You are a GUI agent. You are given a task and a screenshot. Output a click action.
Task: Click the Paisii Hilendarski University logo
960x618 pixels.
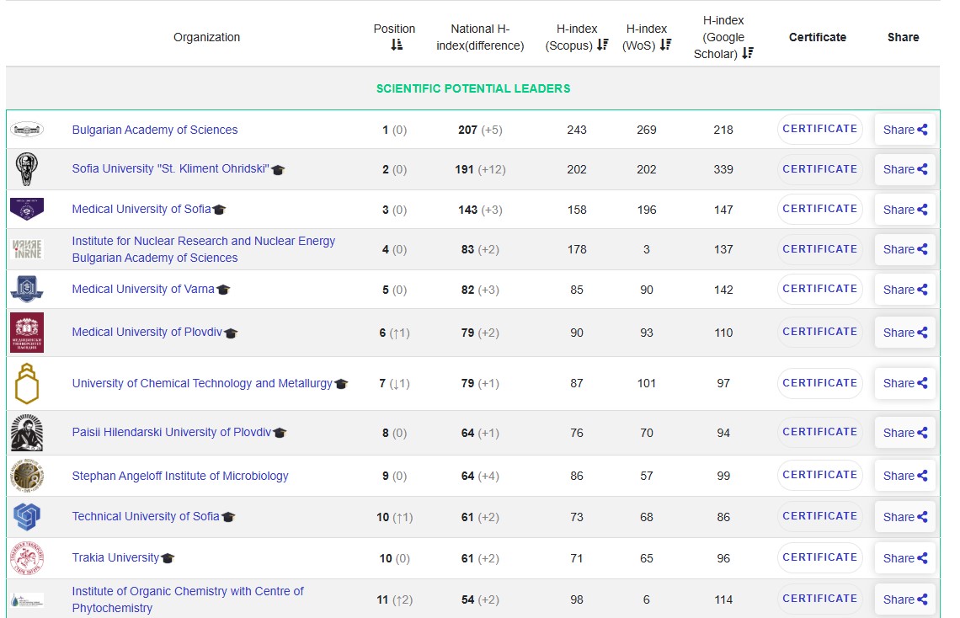tap(27, 433)
